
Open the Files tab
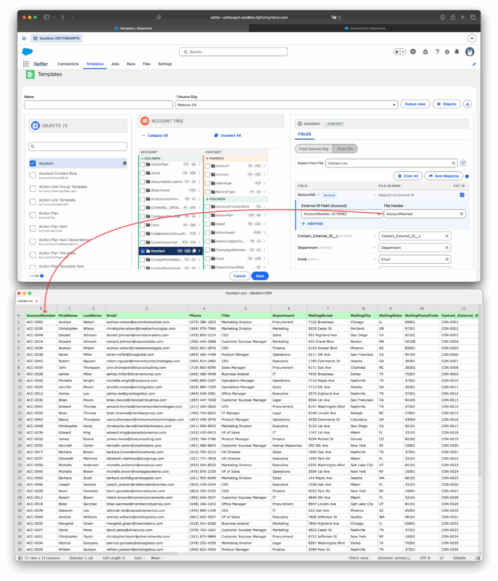146,64
